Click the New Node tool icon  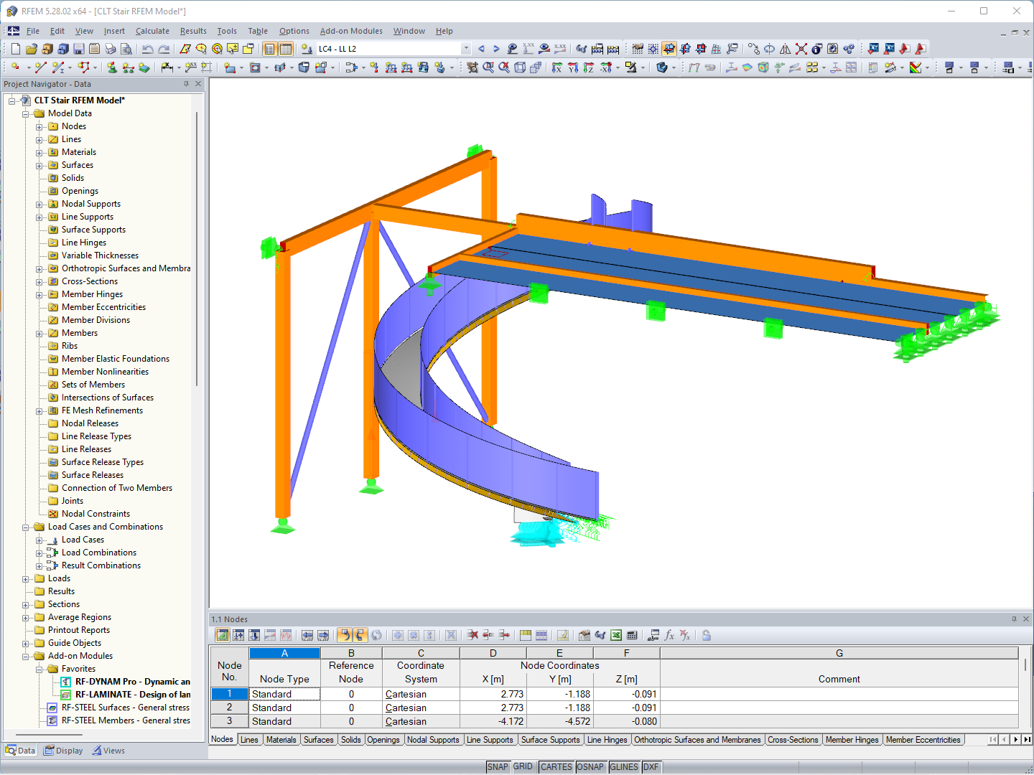pyautogui.click(x=16, y=67)
